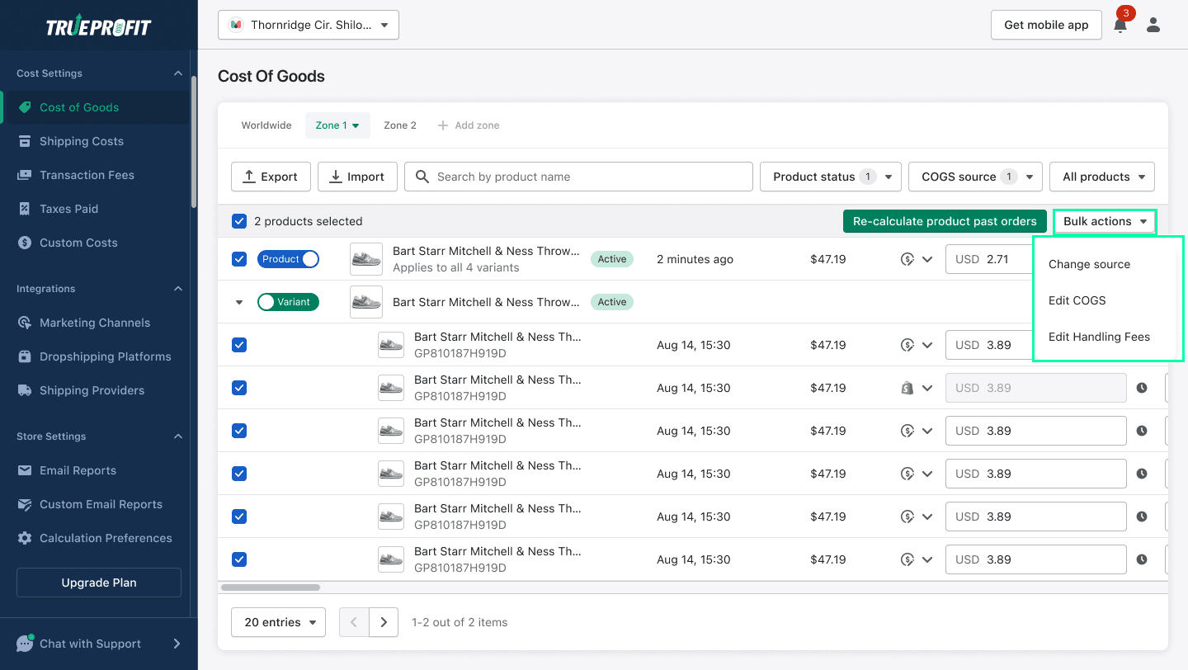Open Taxes Paid sidebar icon
The height and width of the screenshot is (670, 1188).
point(25,209)
